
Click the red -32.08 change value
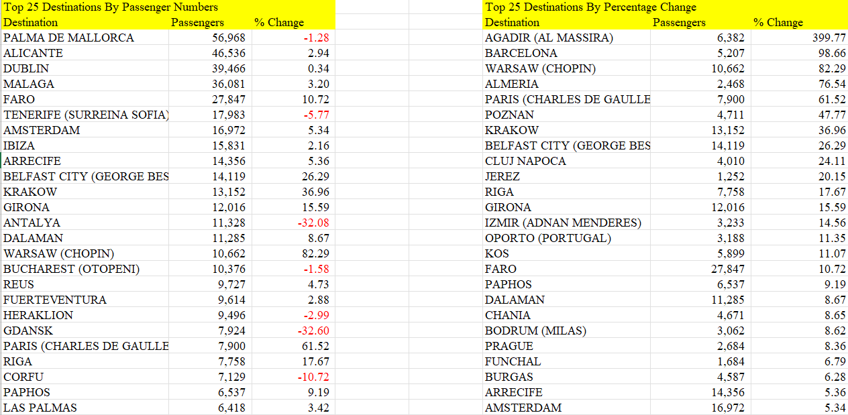point(313,223)
